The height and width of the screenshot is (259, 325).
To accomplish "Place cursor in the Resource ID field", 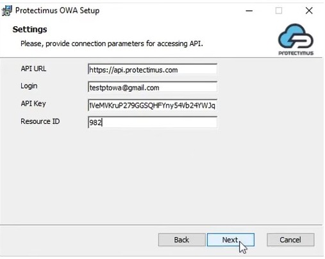I will coord(153,122).
